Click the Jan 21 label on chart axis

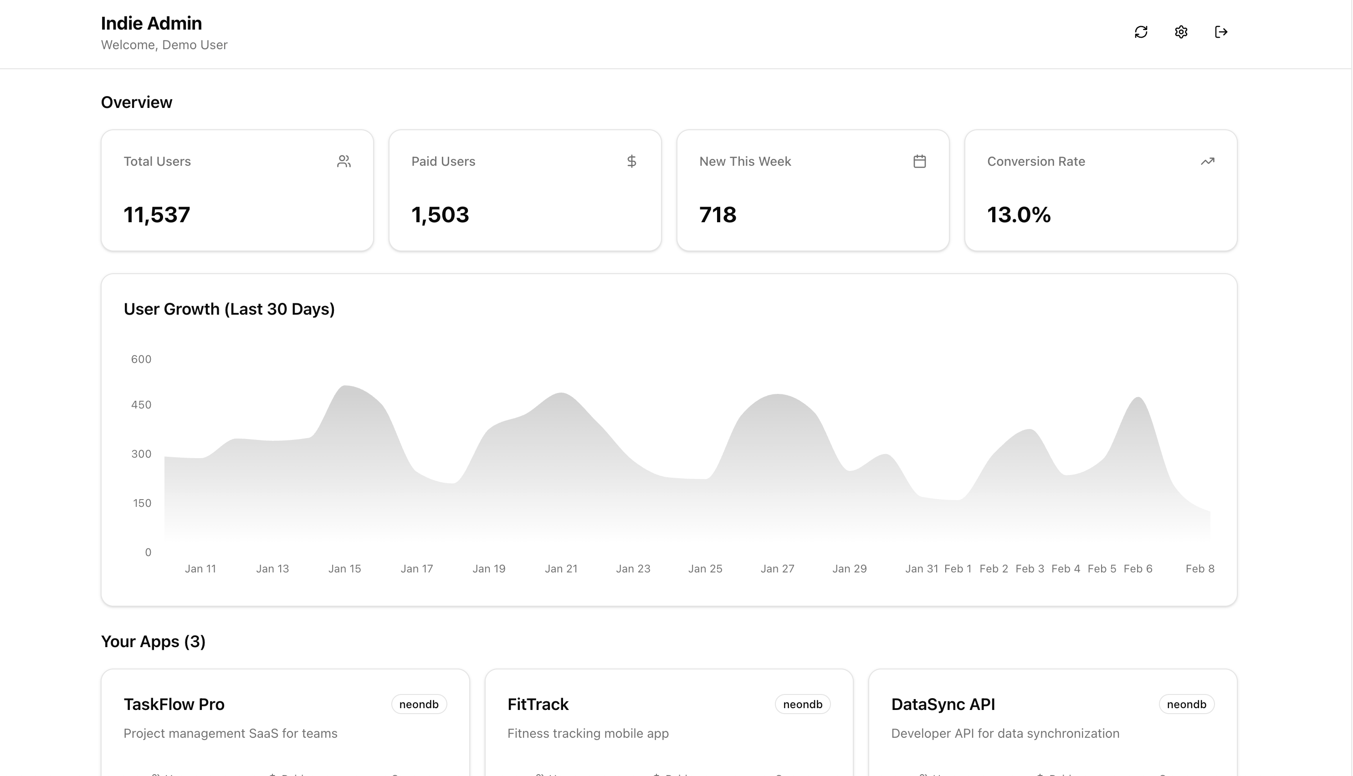(561, 569)
